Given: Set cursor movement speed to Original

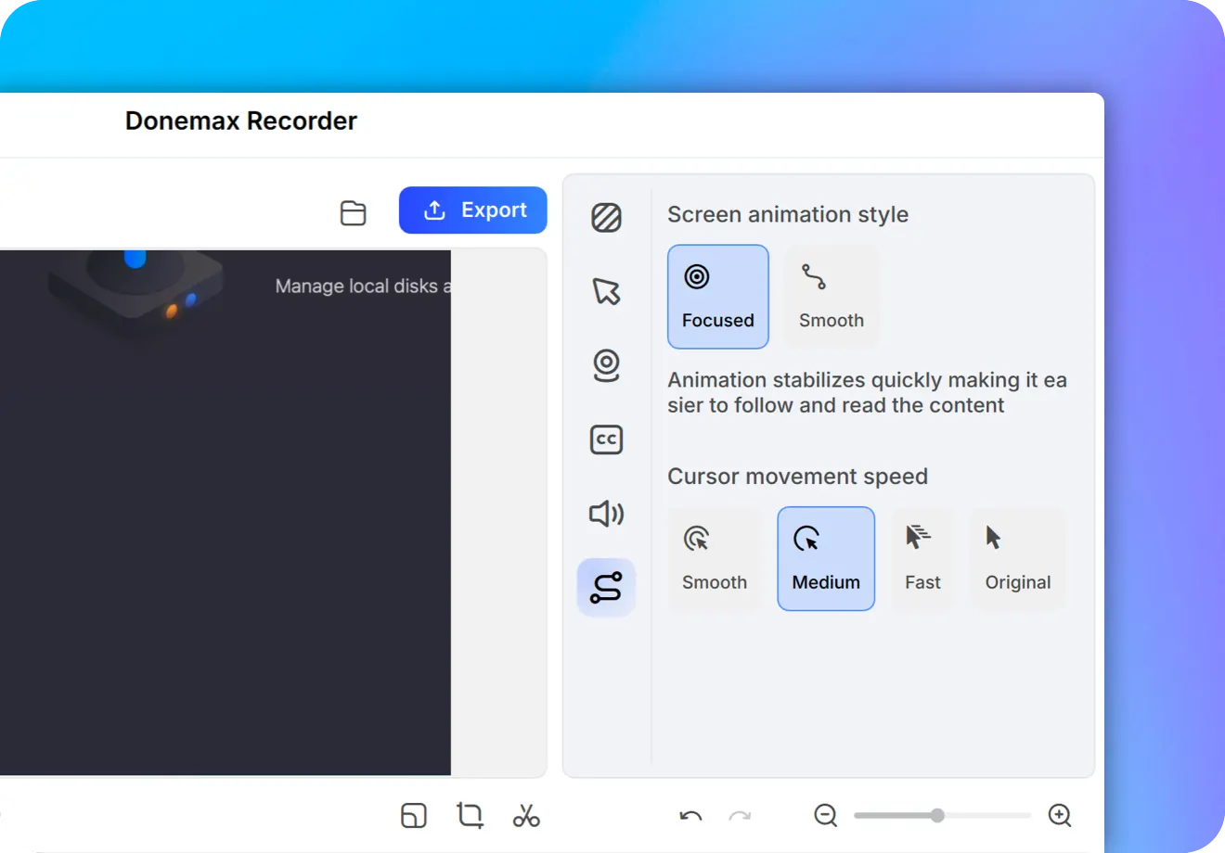Looking at the screenshot, I should pos(1018,559).
